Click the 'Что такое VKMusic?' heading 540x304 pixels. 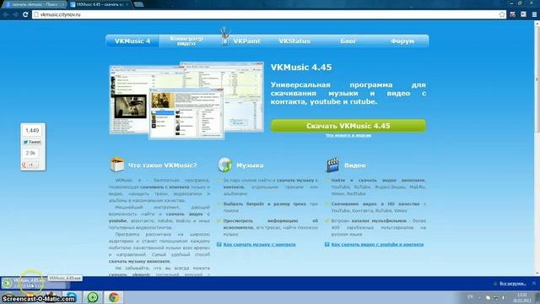pyautogui.click(x=162, y=166)
